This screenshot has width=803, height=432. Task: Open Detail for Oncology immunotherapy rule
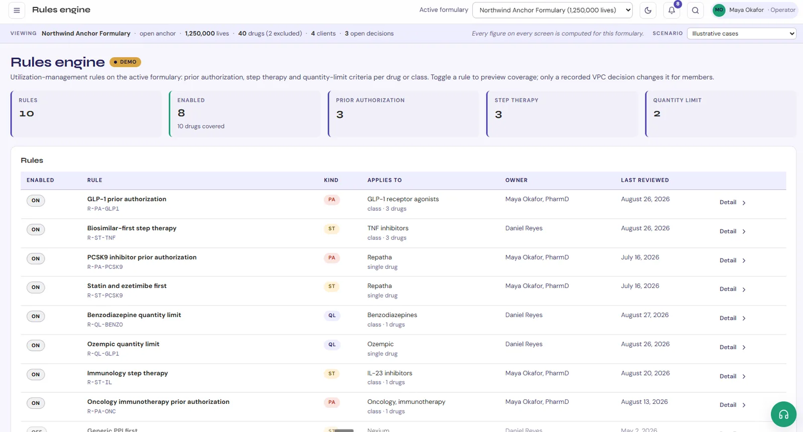pos(733,405)
